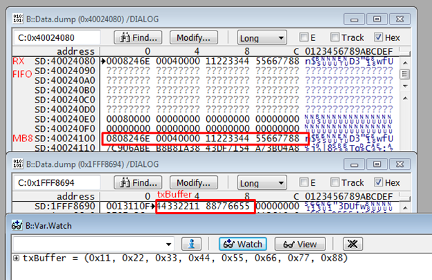
Task: Click the info icon button in the Var.Watch window
Action: tap(191, 244)
